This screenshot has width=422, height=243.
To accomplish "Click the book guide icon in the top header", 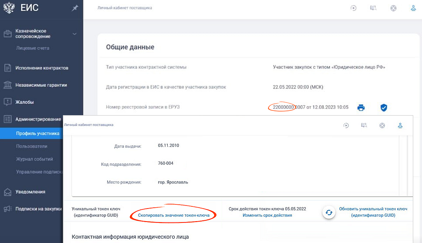I will pos(373,8).
